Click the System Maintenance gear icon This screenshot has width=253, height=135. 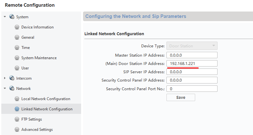point(17,58)
